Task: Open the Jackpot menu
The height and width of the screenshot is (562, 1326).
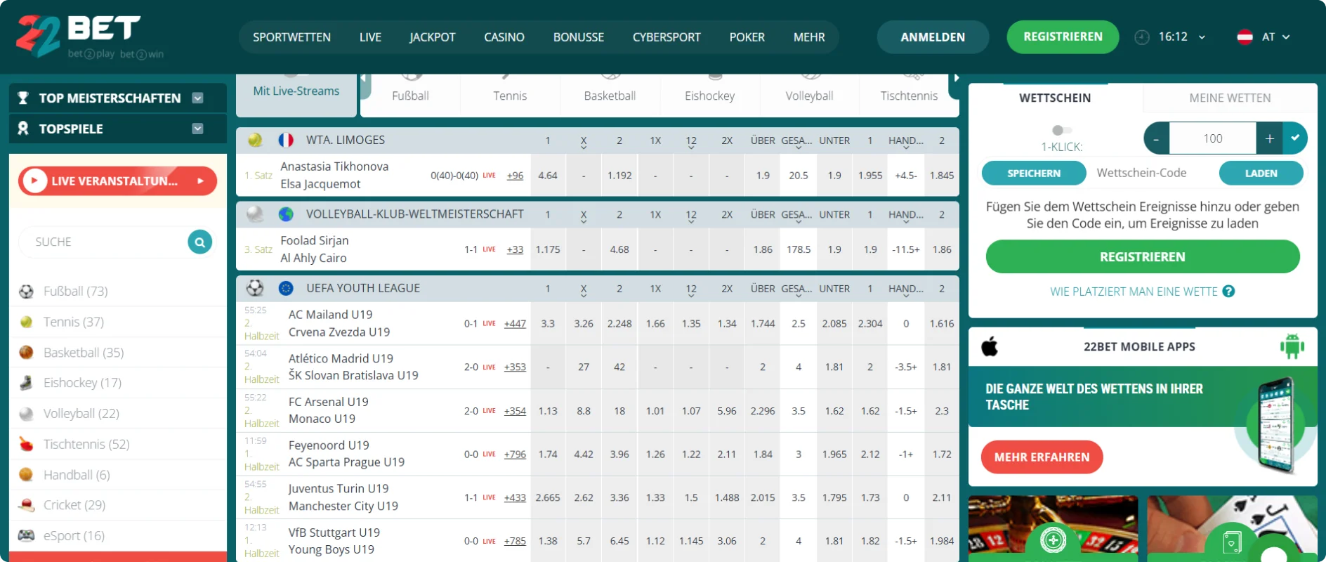Action: [433, 37]
